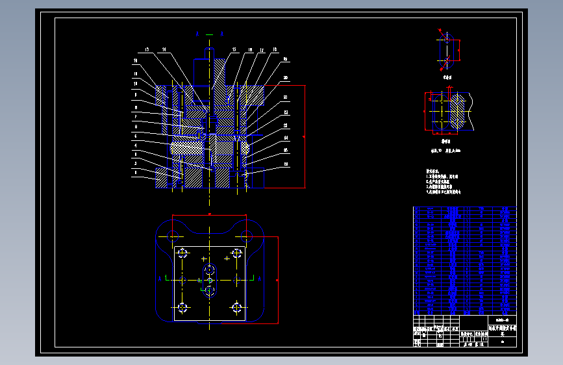Image resolution: width=563 pixels, height=365 pixels.
Task: Select the red height dimension beside section view
Action: pos(305,136)
